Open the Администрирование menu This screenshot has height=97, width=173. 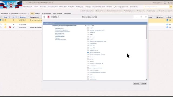pyautogui.click(x=121, y=7)
